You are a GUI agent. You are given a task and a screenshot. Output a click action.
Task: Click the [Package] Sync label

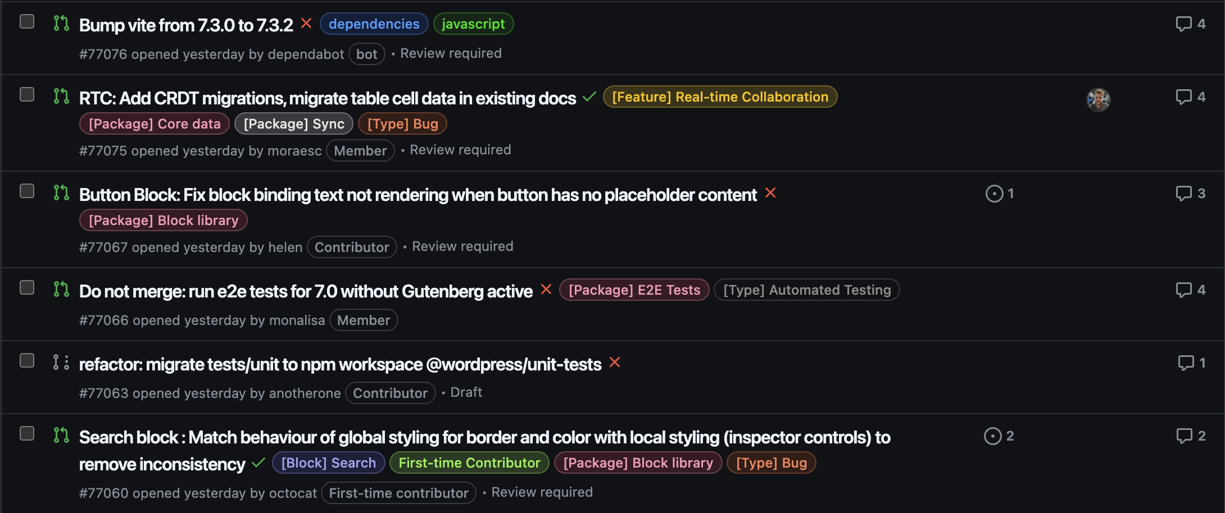click(x=294, y=123)
